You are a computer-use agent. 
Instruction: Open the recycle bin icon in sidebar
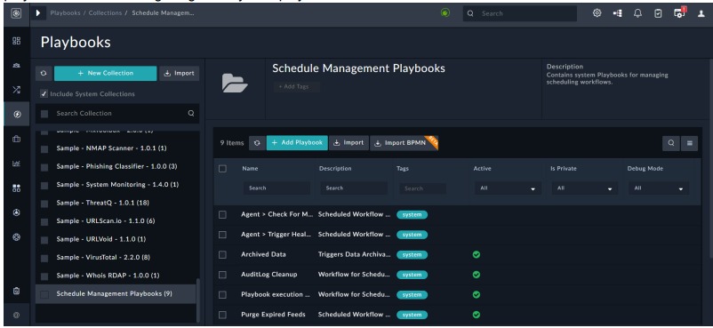click(16, 292)
